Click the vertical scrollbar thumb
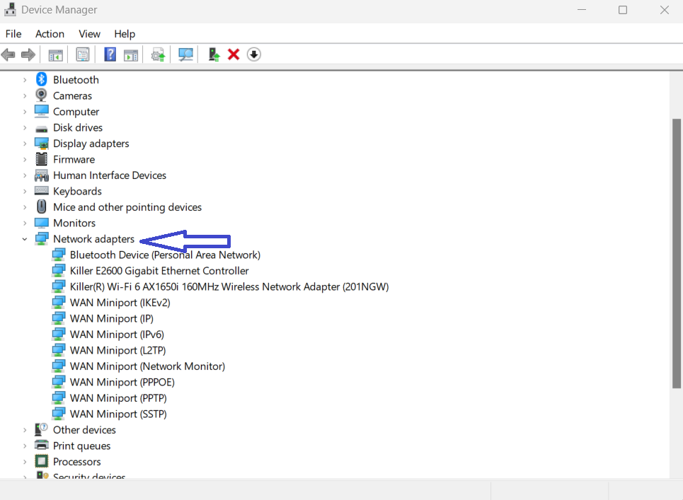Screen dimensions: 683x500 [676, 252]
